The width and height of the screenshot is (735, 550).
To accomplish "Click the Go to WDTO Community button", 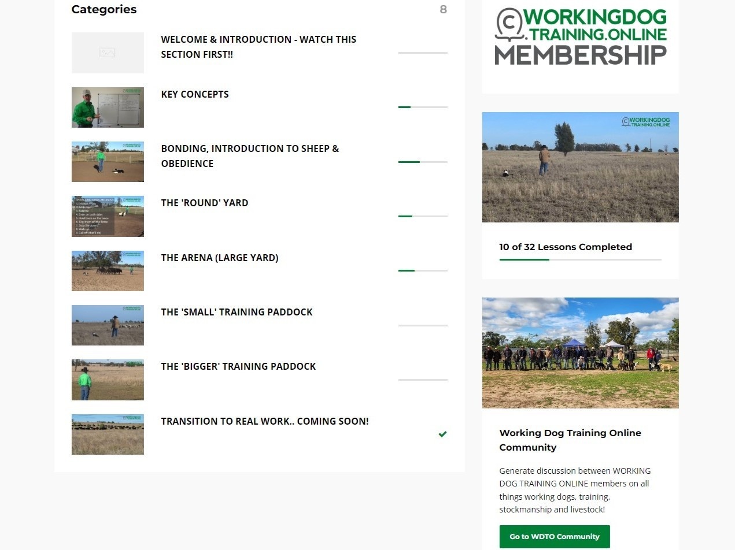I will pyautogui.click(x=555, y=537).
